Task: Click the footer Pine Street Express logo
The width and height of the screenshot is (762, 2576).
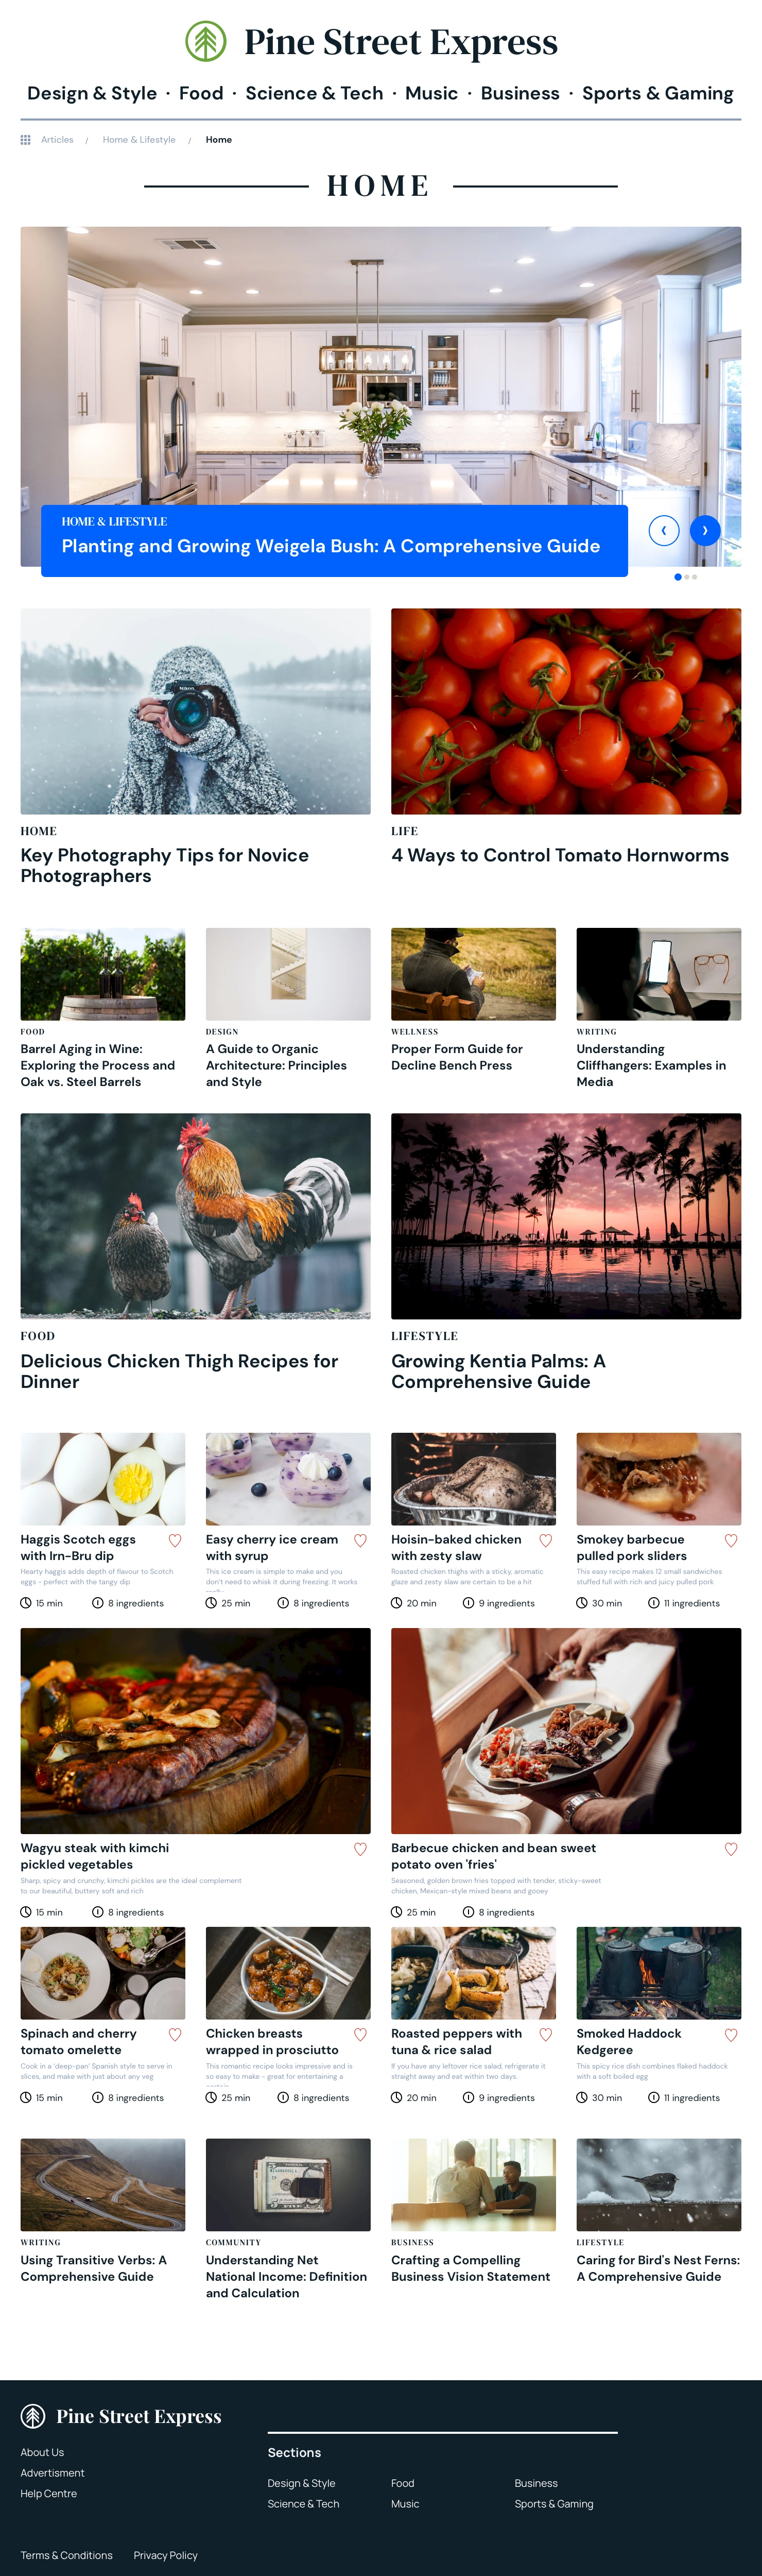Action: click(121, 2416)
